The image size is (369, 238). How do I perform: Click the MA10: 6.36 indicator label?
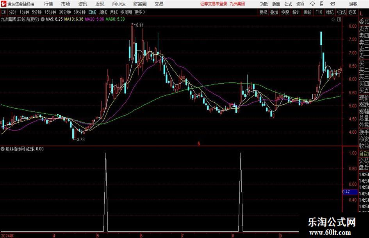point(74,19)
